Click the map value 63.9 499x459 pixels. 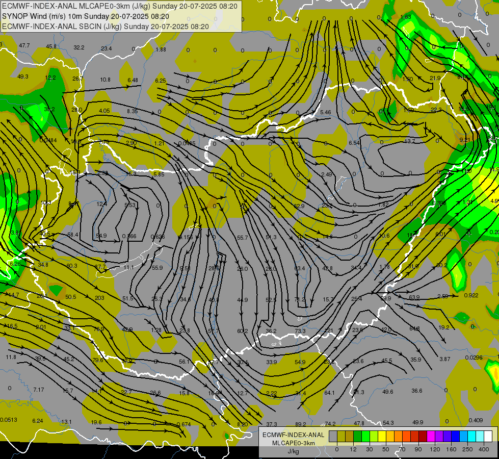pos(414,297)
